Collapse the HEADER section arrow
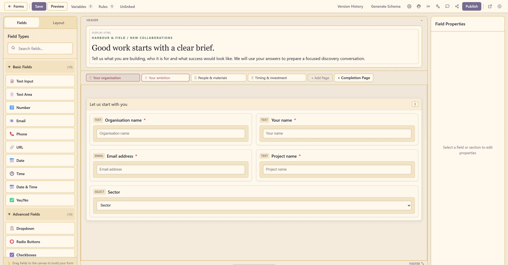The width and height of the screenshot is (508, 265). point(422,20)
